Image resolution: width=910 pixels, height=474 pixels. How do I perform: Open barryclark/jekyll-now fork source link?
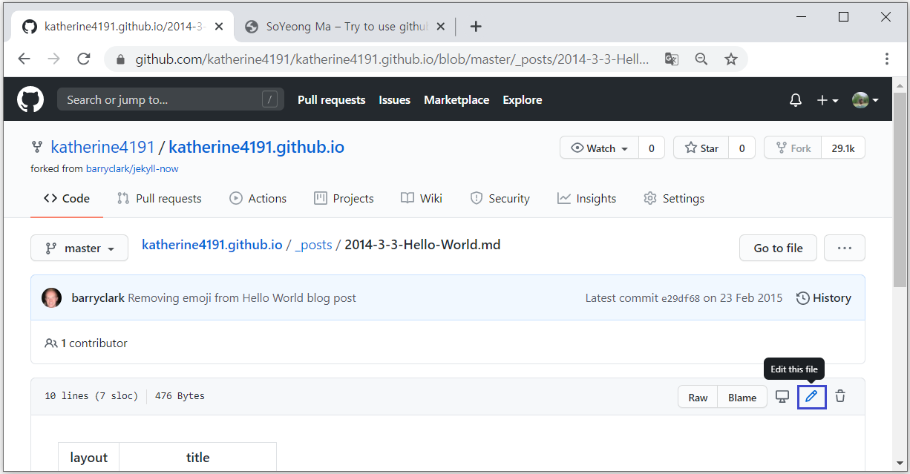coord(132,168)
